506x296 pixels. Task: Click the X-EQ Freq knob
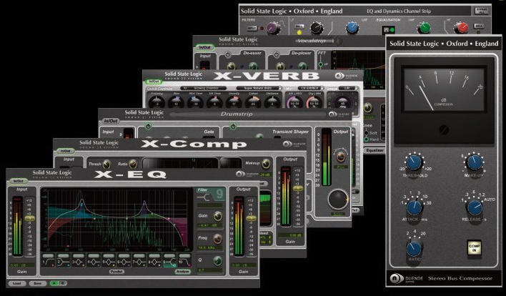[x=217, y=239]
